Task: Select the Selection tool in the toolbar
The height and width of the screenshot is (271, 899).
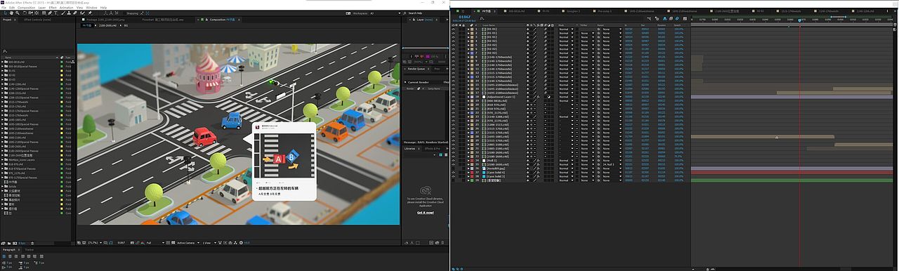Action: click(x=6, y=13)
